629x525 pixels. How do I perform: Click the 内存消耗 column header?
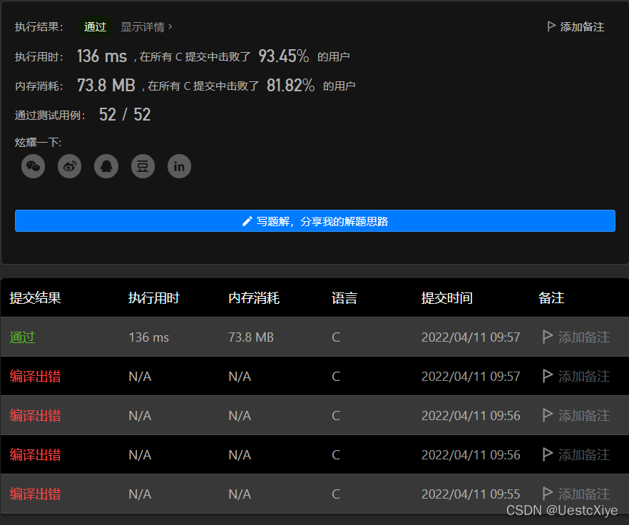click(x=254, y=298)
